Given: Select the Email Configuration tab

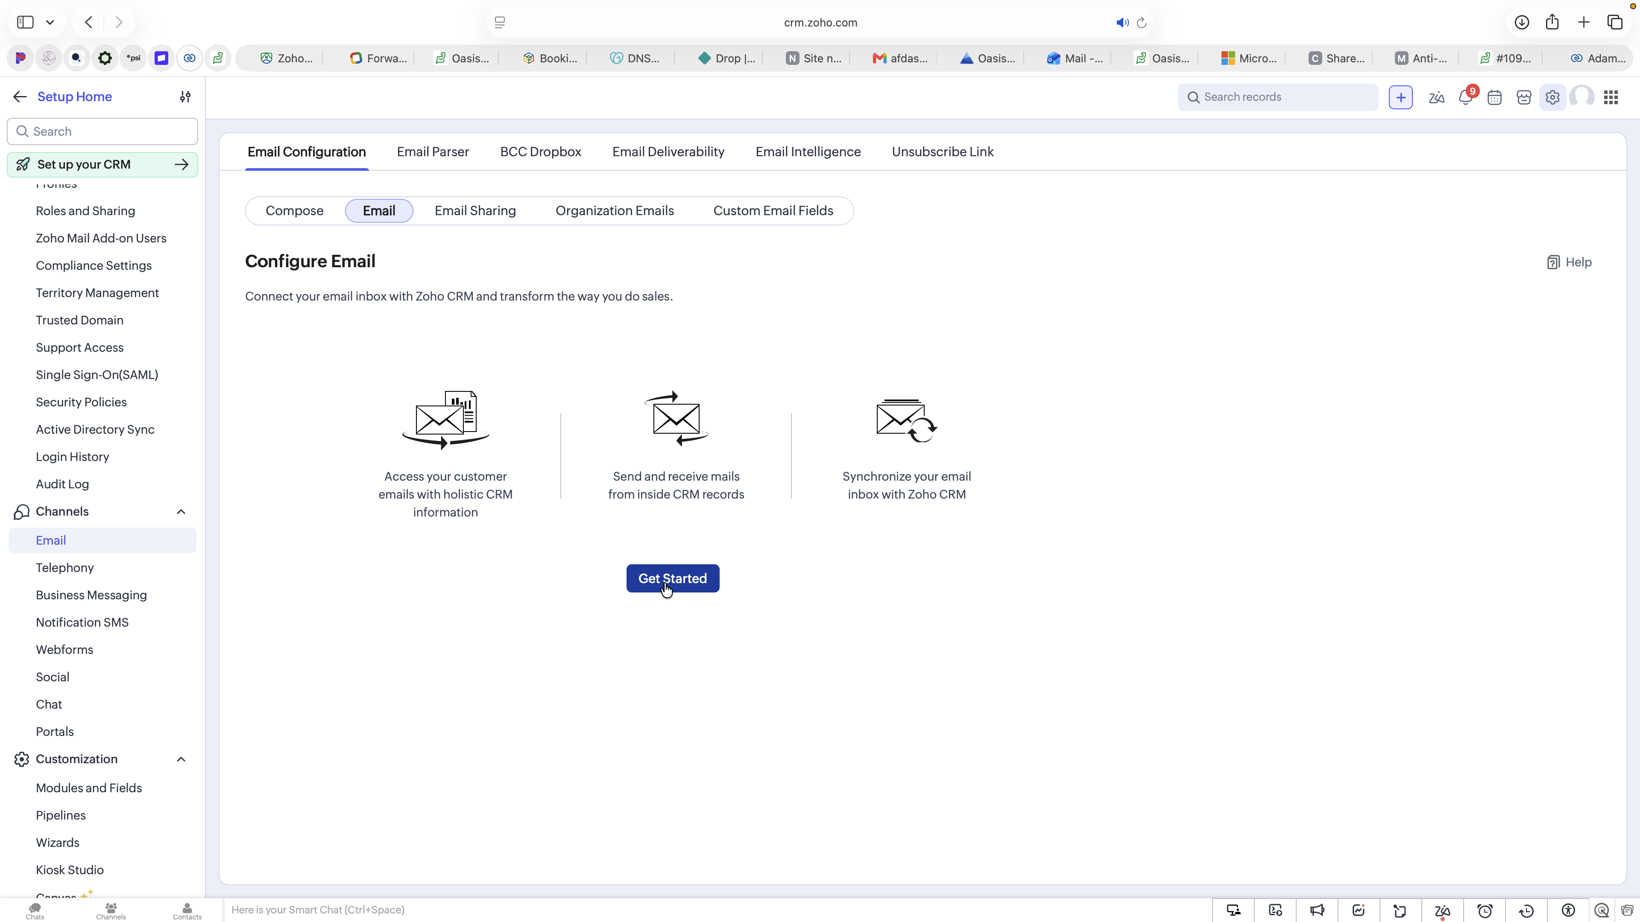Looking at the screenshot, I should (307, 152).
